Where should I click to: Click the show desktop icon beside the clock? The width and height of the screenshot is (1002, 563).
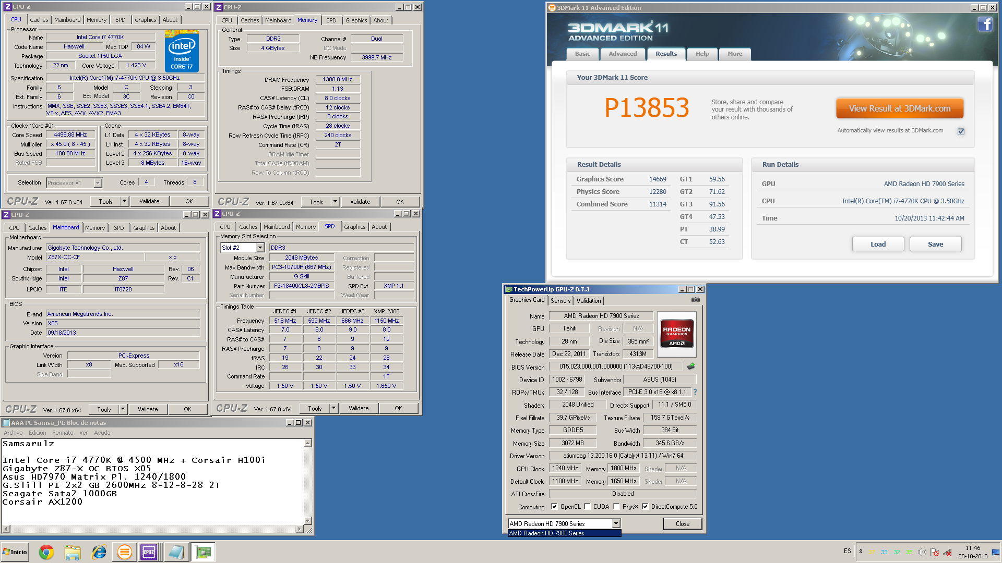click(x=996, y=552)
